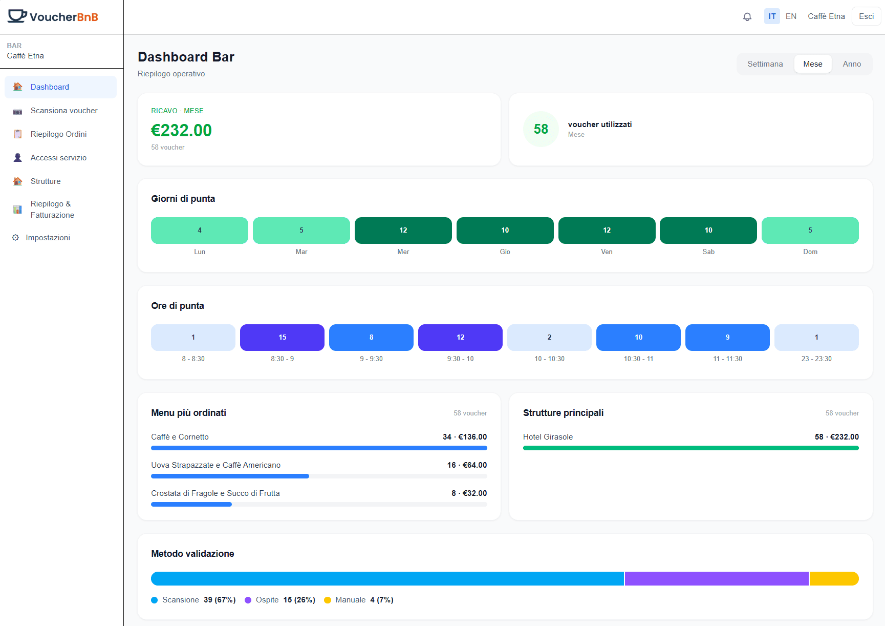Switch language to EN
Viewport: 885px width, 626px height.
[x=791, y=16]
